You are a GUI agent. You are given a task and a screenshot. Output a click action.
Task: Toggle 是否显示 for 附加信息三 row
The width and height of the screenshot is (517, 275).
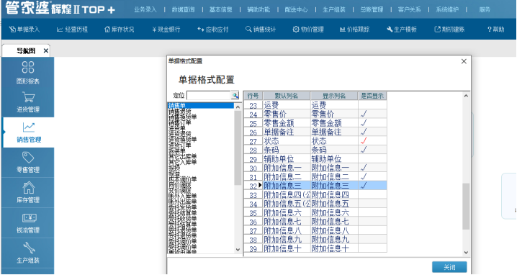point(372,186)
